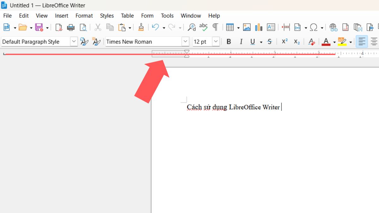Screen dimensions: 379x213
Task: Enable Align Left
Action: 362,41
